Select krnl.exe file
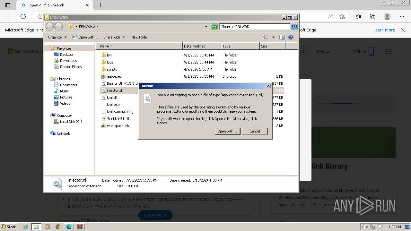Image resolution: width=411 pixels, height=231 pixels. [113, 105]
